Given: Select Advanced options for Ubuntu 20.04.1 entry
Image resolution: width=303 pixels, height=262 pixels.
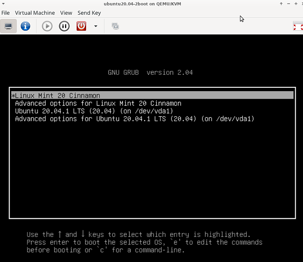Looking at the screenshot, I should click(x=152, y=119).
